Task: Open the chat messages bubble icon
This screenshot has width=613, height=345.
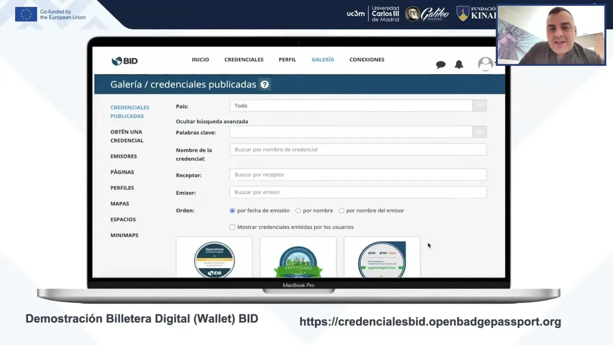Action: click(x=441, y=65)
